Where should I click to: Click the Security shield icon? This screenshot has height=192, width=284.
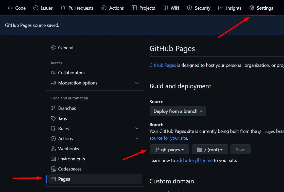(189, 8)
